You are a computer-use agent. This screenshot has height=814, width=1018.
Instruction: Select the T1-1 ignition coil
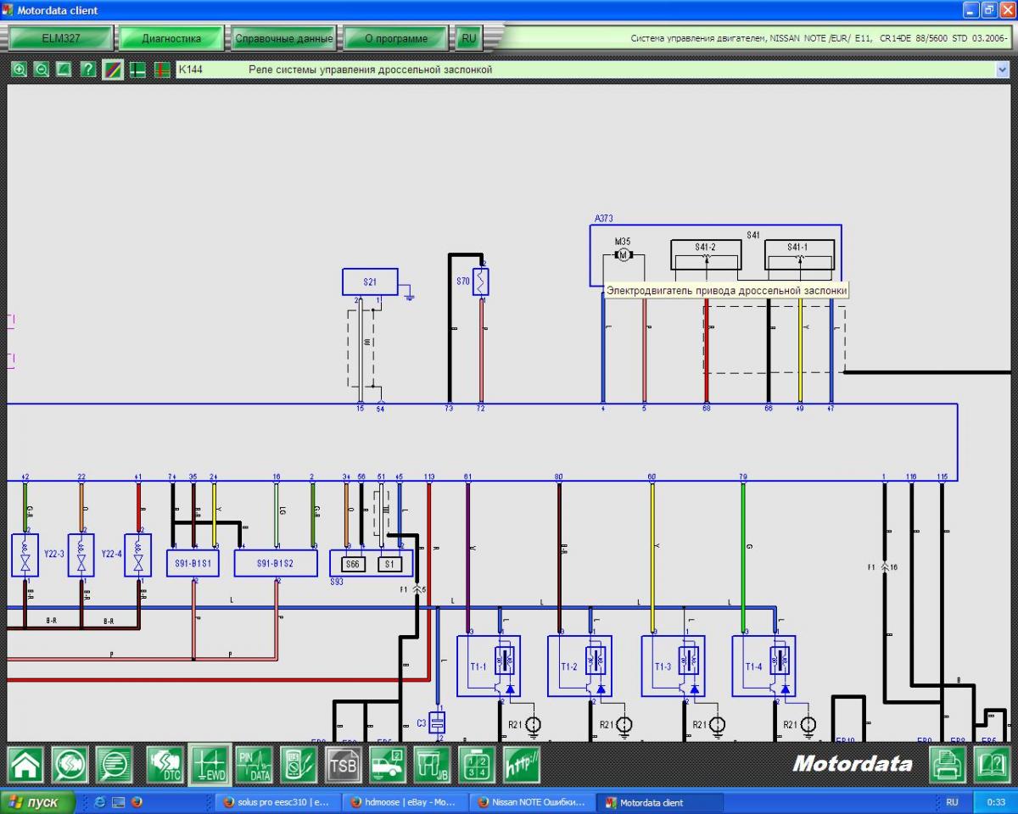[x=489, y=666]
